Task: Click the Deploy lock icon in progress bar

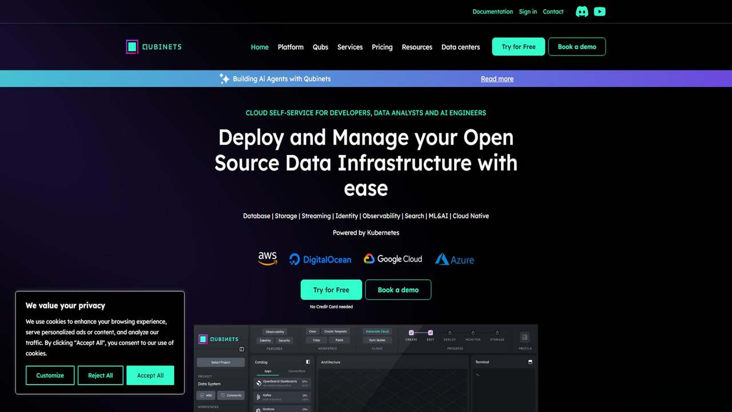Action: [450, 332]
